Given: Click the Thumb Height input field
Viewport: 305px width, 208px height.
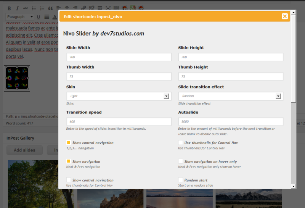Looking at the screenshot, I should pyautogui.click(x=231, y=77).
